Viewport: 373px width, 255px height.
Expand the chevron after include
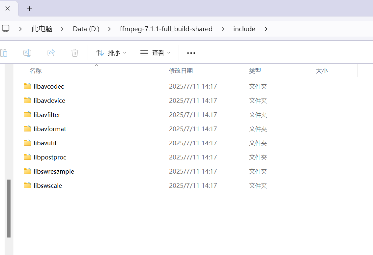pyautogui.click(x=266, y=29)
